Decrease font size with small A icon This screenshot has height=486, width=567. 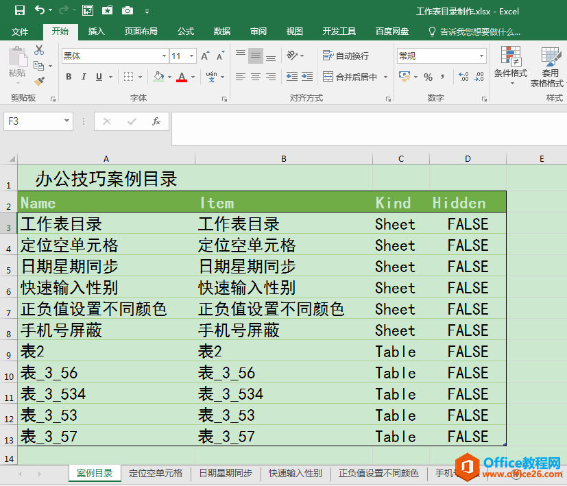tap(220, 56)
